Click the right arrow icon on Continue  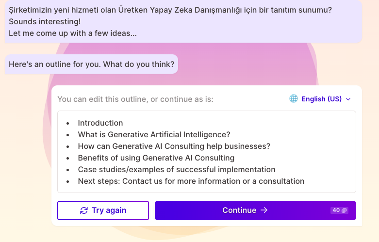(x=264, y=210)
